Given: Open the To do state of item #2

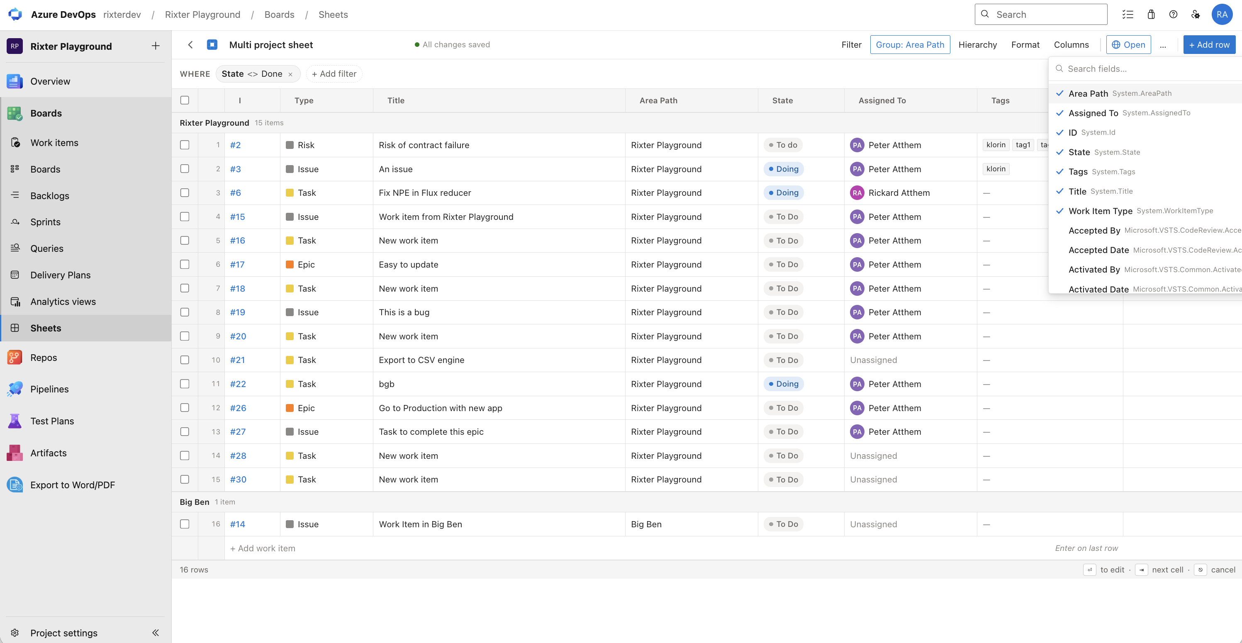Looking at the screenshot, I should [x=783, y=145].
